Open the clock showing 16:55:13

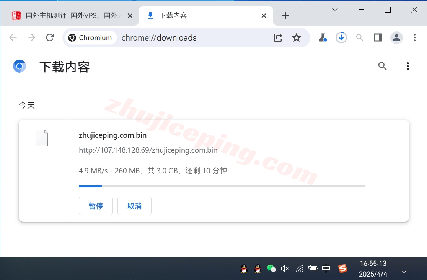click(x=373, y=269)
